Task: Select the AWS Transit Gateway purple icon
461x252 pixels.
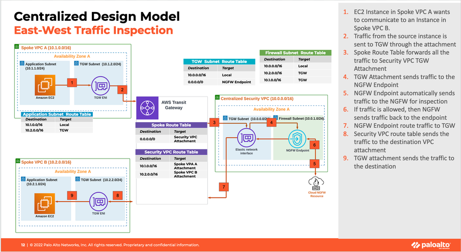Action: coord(147,108)
